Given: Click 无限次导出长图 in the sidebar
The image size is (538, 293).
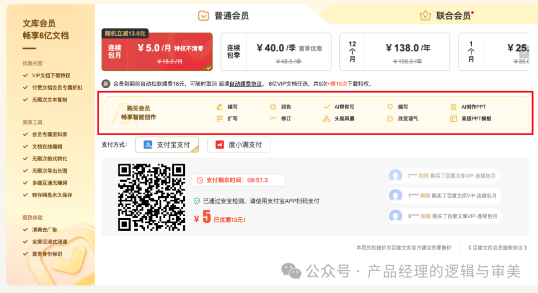Looking at the screenshot, I should (49, 171).
